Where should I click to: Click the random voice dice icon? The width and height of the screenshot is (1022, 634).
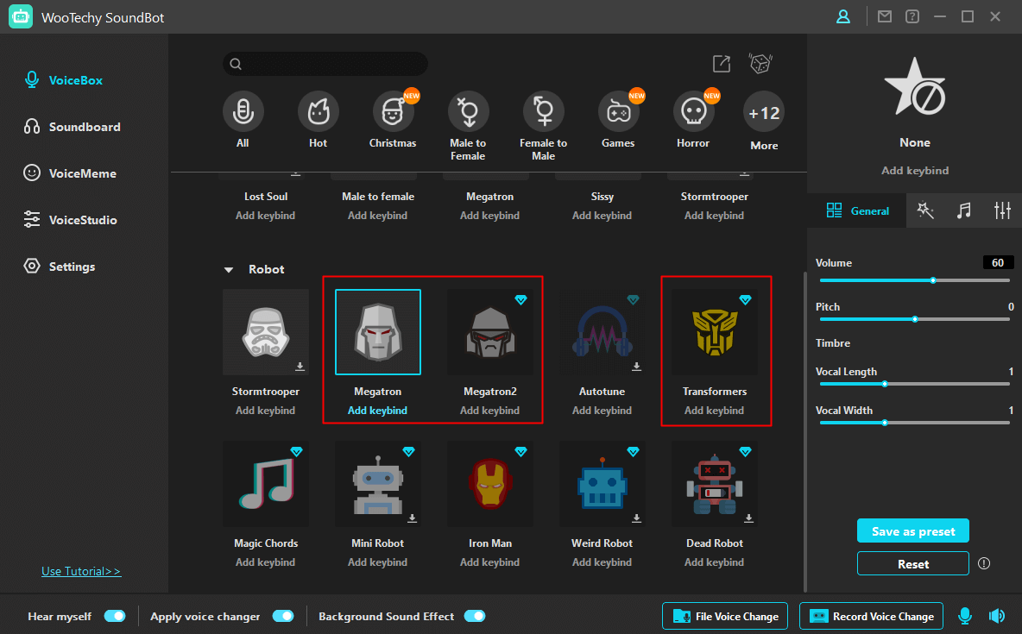pyautogui.click(x=760, y=64)
